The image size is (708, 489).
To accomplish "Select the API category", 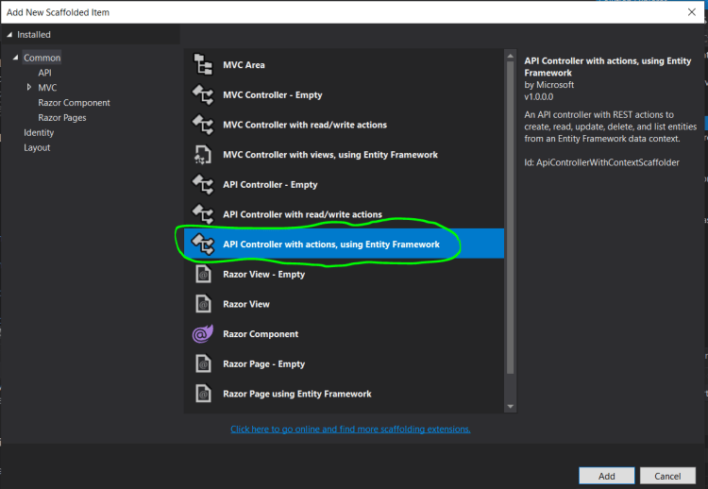I will pos(44,73).
